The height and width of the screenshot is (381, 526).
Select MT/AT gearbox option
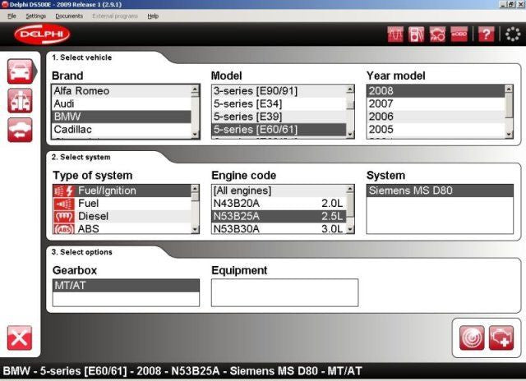tap(126, 286)
